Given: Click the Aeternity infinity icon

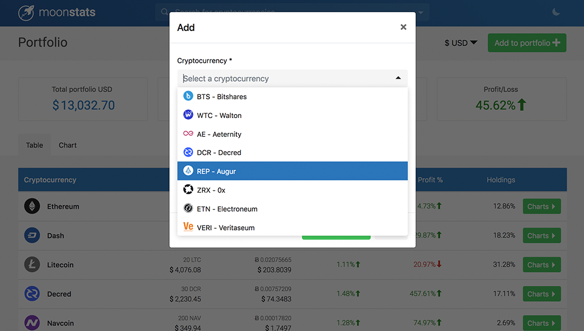Looking at the screenshot, I should click(x=188, y=134).
